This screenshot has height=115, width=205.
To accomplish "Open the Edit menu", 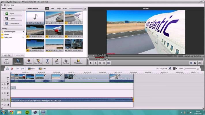I will [5, 5].
